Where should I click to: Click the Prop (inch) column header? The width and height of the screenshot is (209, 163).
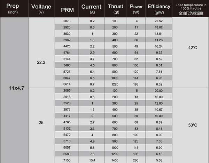click(x=13, y=9)
